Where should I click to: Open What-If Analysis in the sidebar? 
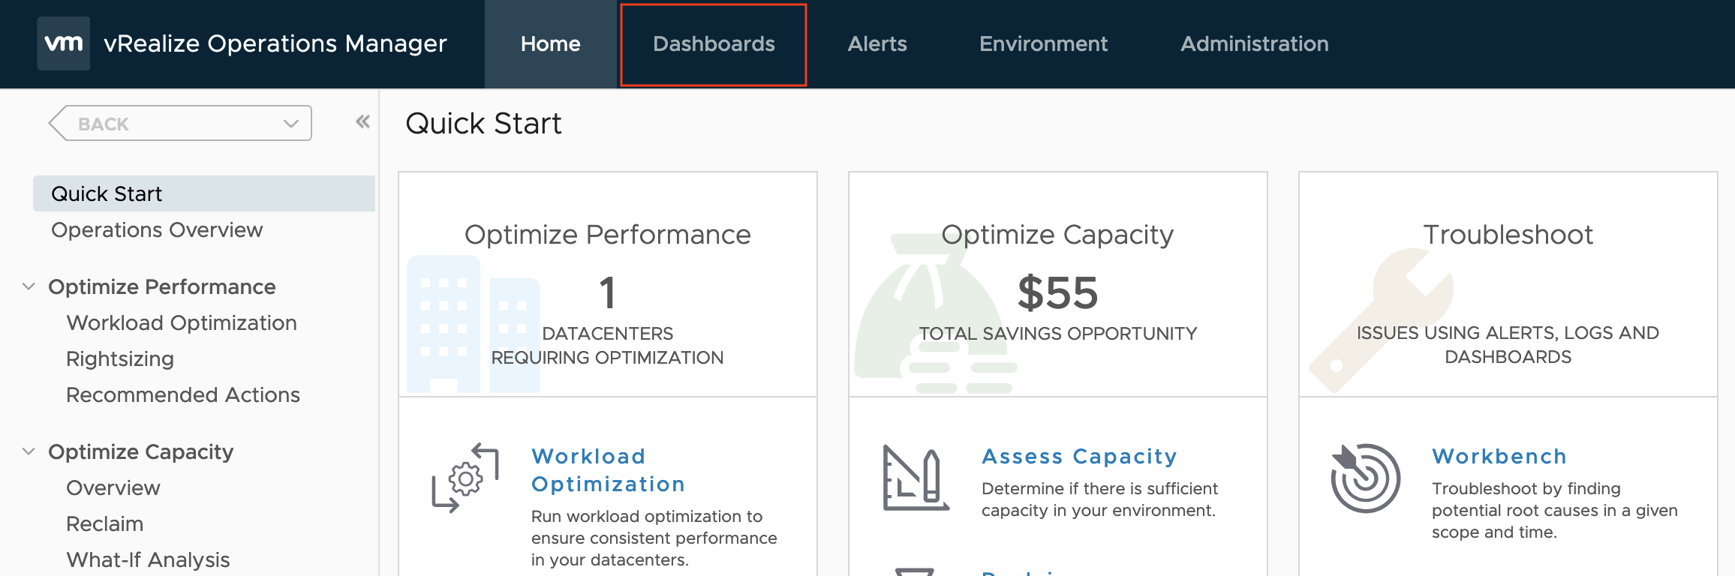point(148,559)
